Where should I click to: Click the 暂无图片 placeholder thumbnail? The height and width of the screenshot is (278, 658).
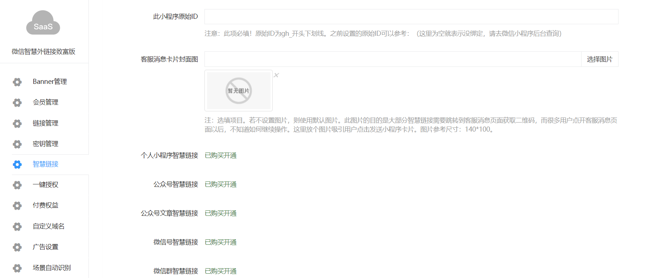239,91
